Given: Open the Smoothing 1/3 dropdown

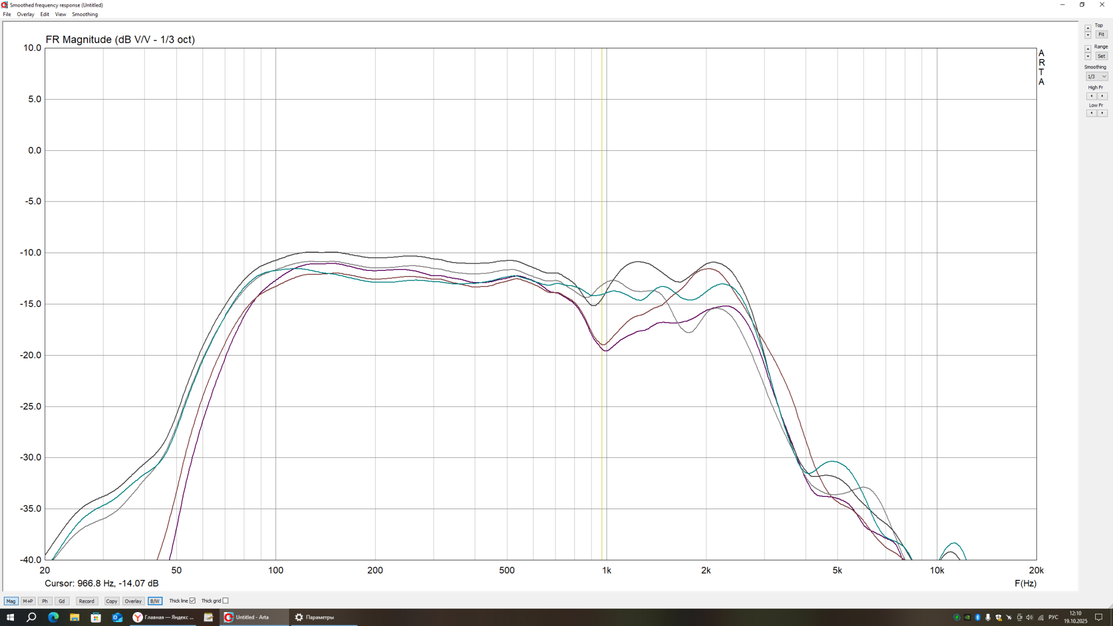Looking at the screenshot, I should [1096, 77].
